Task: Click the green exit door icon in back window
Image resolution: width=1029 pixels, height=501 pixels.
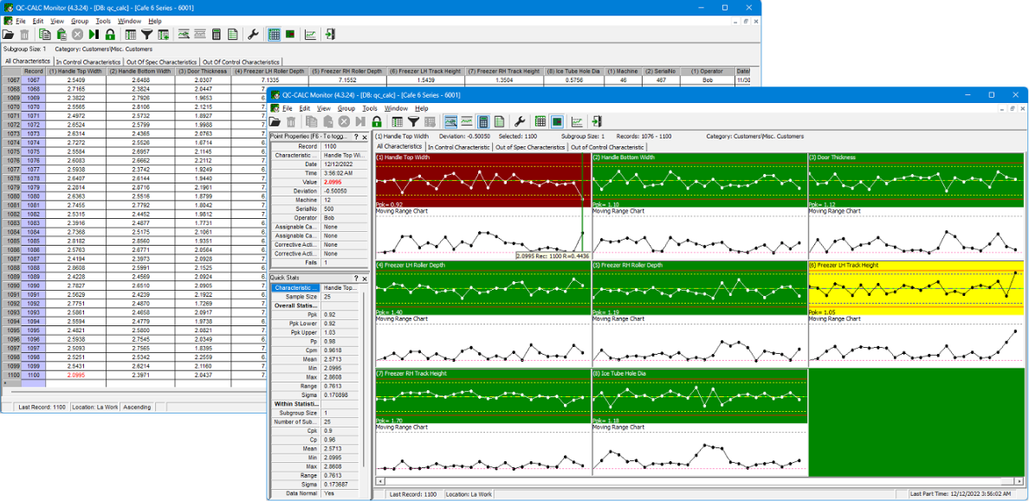Action: click(329, 34)
